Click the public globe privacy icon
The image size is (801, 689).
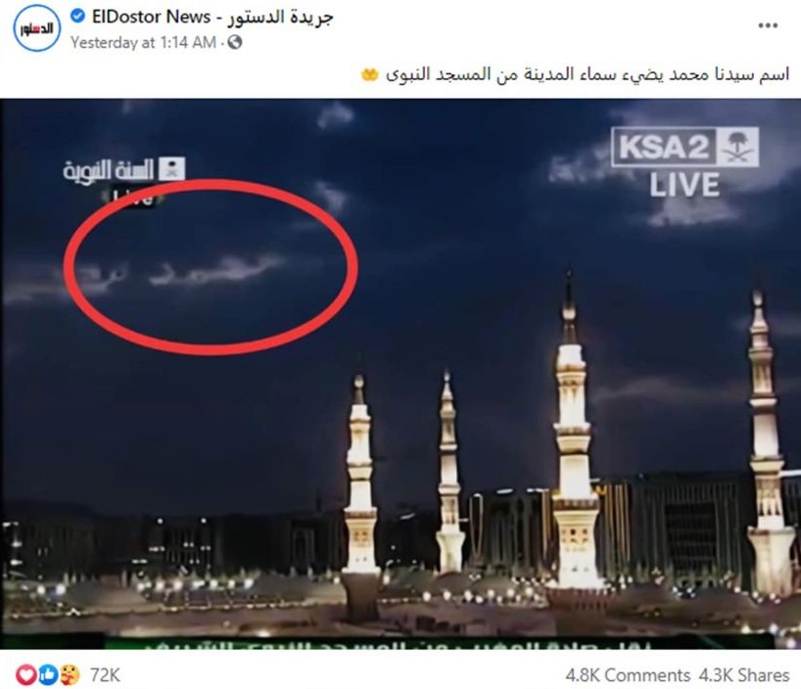[234, 42]
